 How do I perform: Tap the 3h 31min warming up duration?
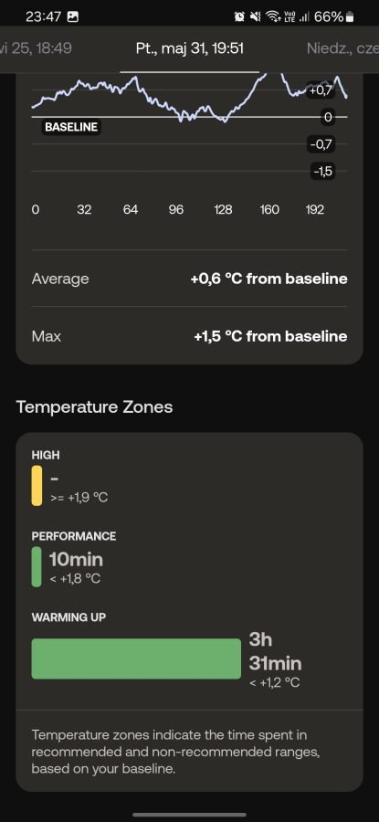pos(275,651)
